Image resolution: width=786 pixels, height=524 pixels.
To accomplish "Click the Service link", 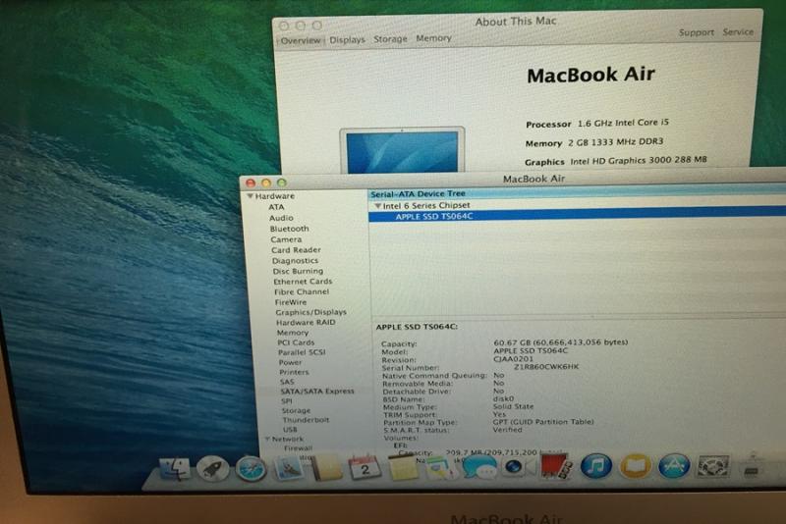I will pyautogui.click(x=738, y=31).
